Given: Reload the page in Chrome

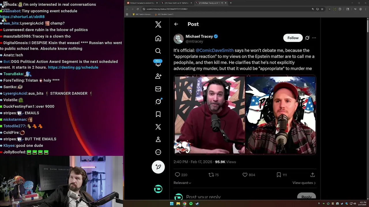Looking at the screenshot, I should (138, 9).
